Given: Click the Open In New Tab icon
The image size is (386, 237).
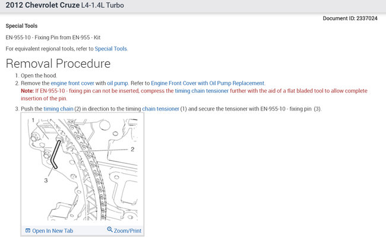Looking at the screenshot, I should tap(28, 230).
